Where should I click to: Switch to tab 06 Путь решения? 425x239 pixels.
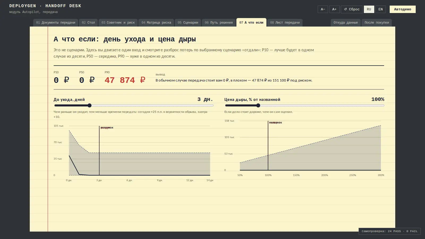[219, 23]
